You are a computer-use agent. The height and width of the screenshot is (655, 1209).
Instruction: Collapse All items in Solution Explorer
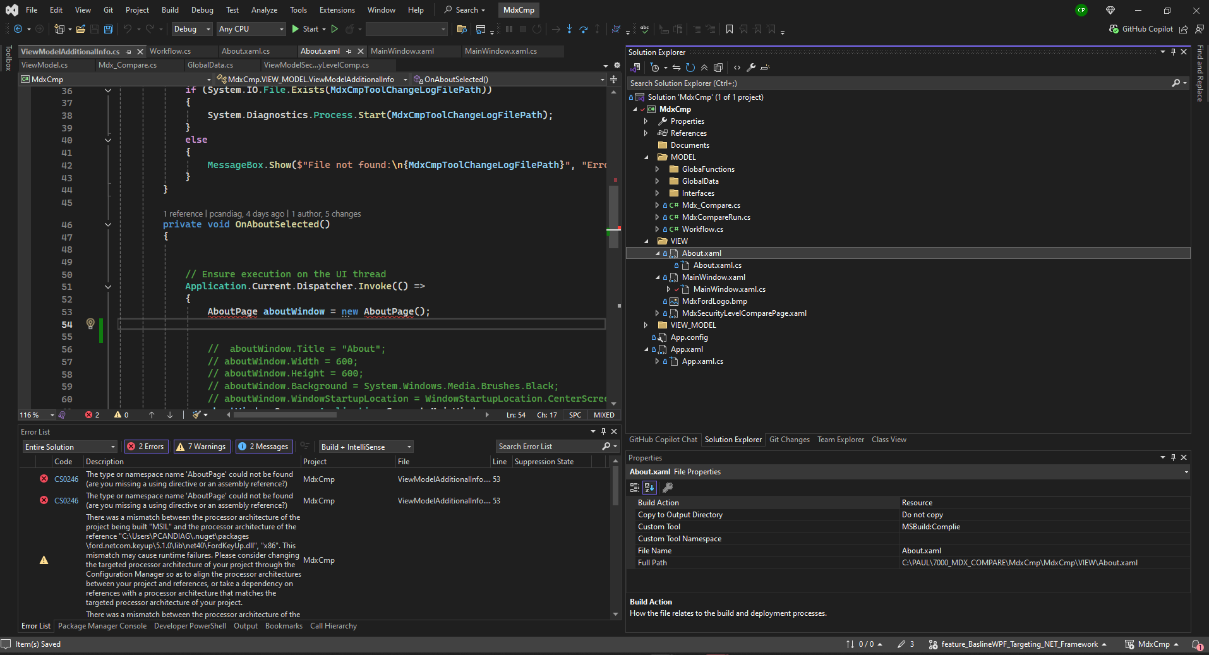point(704,68)
